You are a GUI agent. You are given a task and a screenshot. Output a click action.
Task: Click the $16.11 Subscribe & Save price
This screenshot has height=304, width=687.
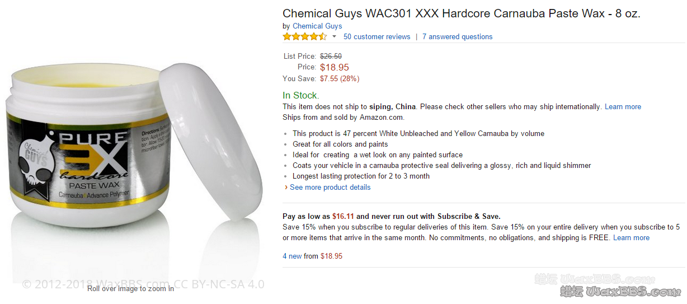[x=343, y=217]
